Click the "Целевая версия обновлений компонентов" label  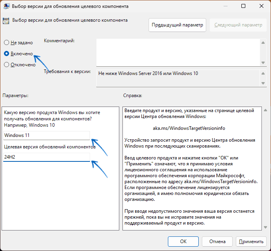50,147
